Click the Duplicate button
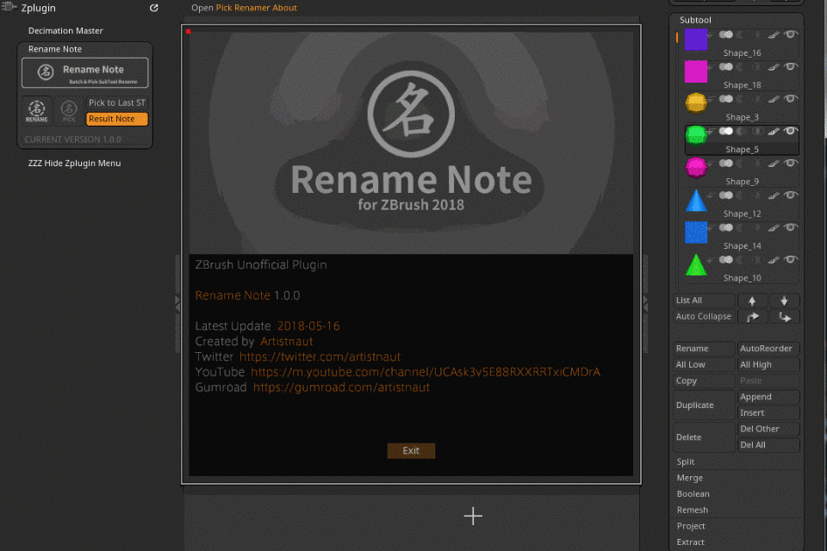The image size is (827, 551). [x=704, y=406]
